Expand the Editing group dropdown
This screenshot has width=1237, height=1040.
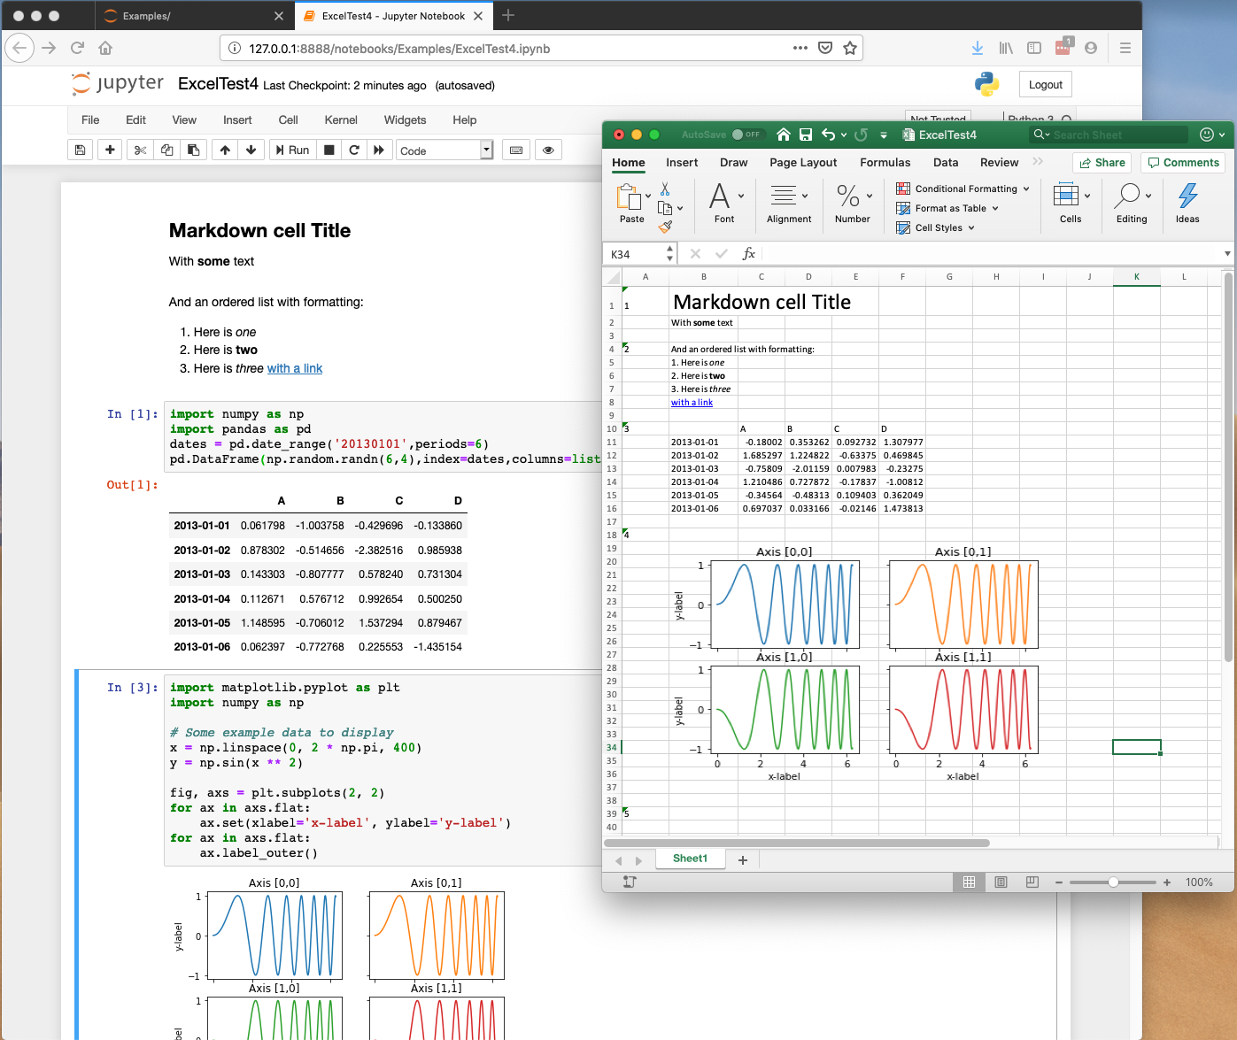[1148, 196]
